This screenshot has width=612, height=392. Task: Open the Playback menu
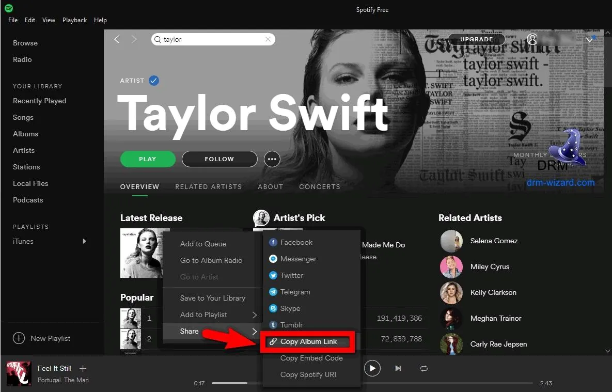(x=74, y=20)
